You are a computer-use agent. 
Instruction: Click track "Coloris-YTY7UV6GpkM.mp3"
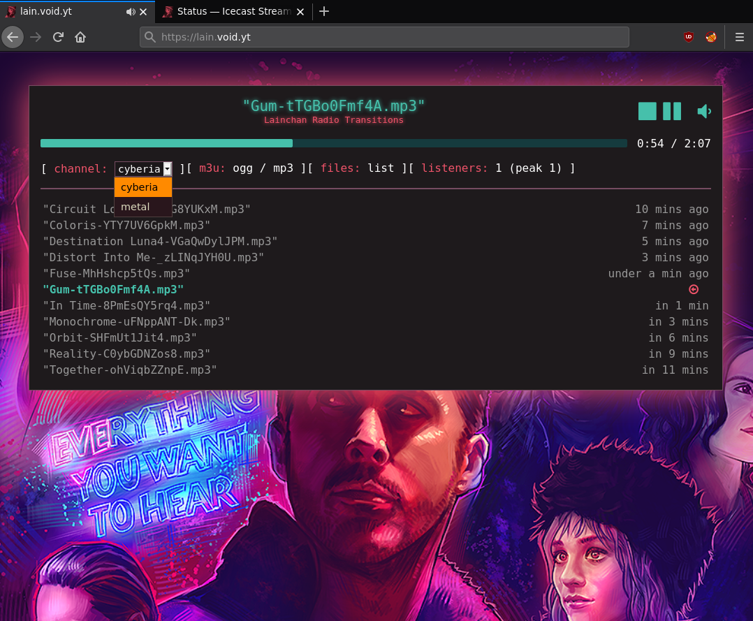(x=127, y=225)
